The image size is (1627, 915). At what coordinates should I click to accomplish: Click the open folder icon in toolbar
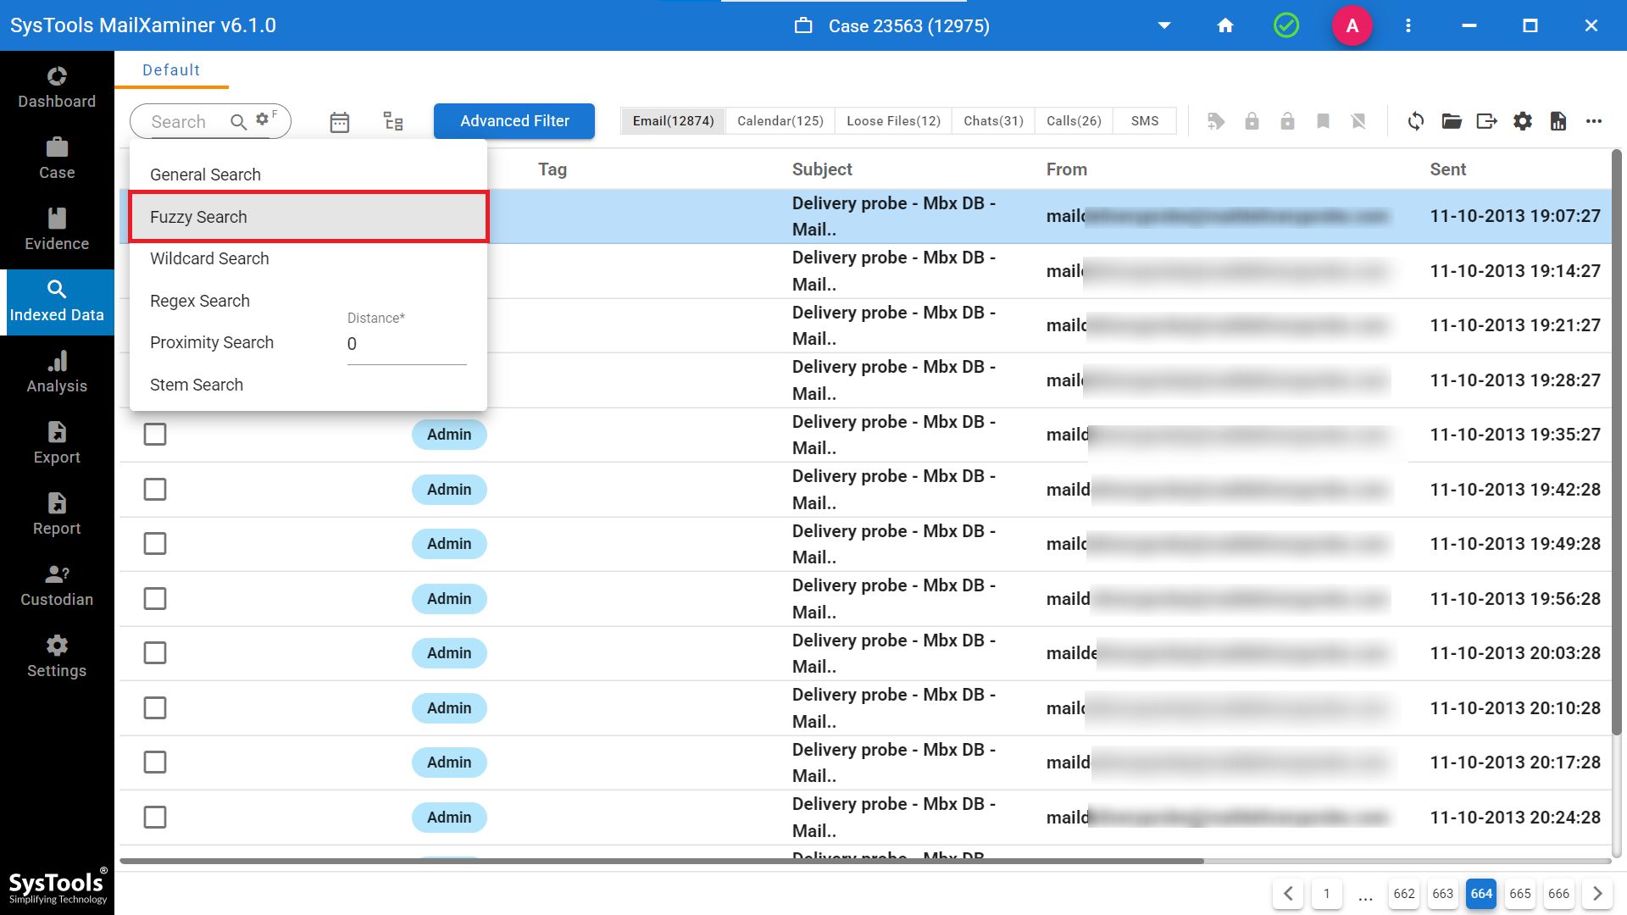click(x=1452, y=121)
